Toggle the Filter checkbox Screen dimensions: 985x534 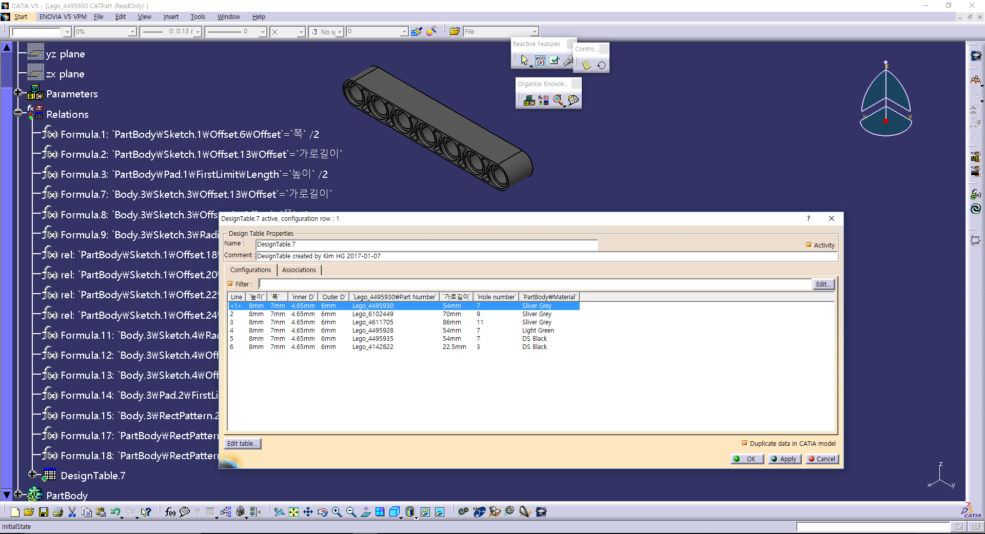coord(230,284)
